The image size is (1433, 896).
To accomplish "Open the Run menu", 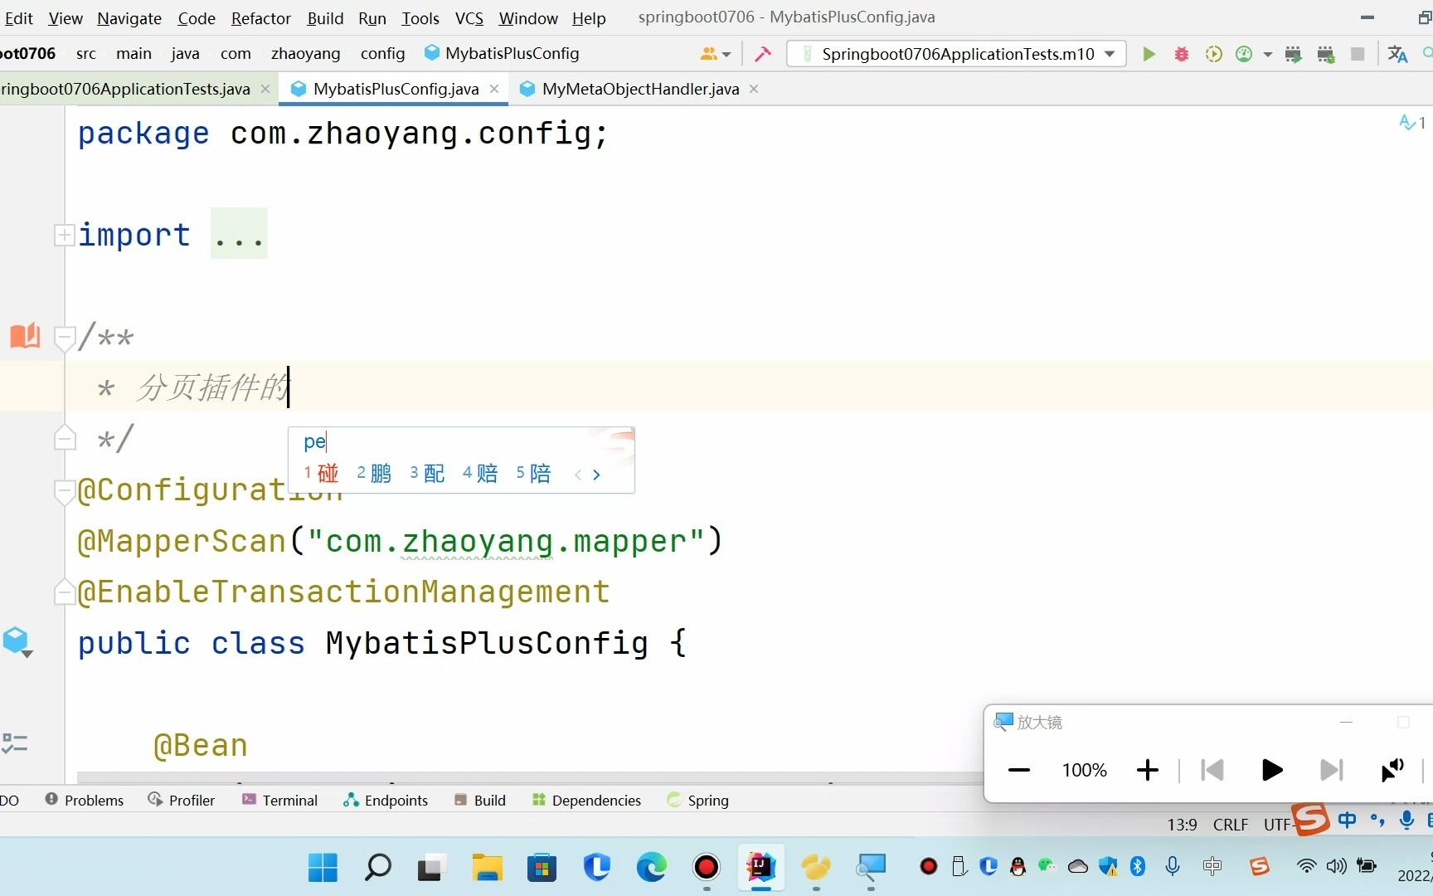I will pos(372,18).
